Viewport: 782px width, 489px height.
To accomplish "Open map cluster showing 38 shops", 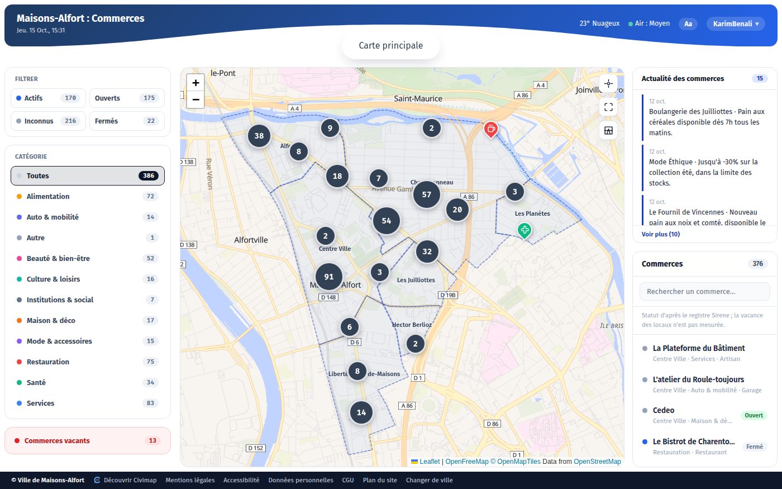I will click(259, 136).
